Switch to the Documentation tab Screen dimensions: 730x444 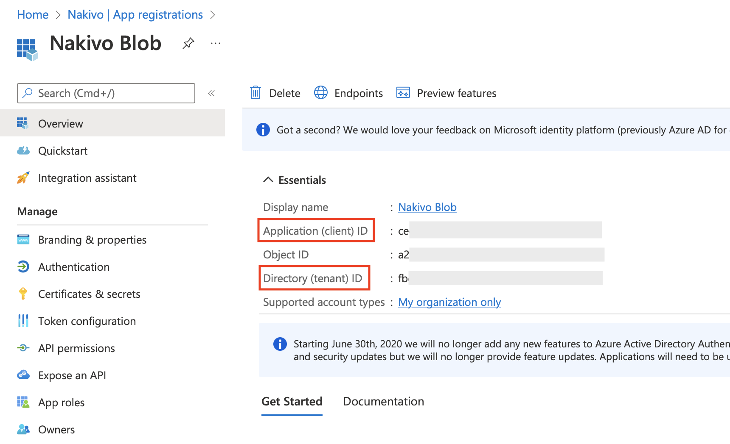(x=383, y=401)
